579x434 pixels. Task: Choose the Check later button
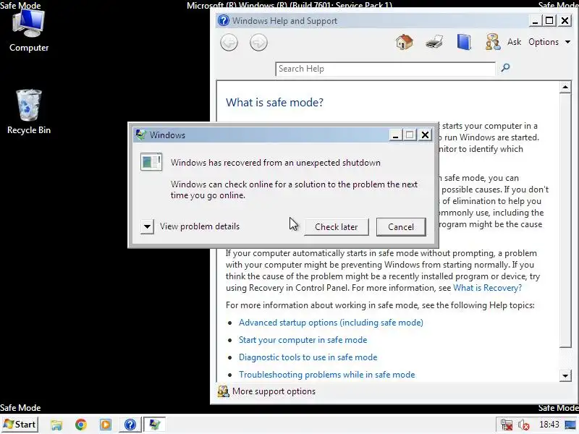tap(336, 226)
